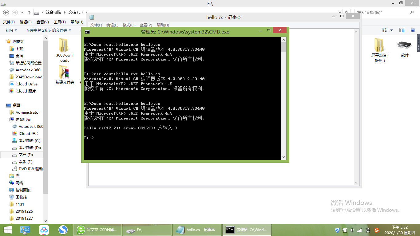This screenshot has height=236, width=420.
Task: Open the 组织 dropdown in Explorer toolbar
Action: (11, 30)
